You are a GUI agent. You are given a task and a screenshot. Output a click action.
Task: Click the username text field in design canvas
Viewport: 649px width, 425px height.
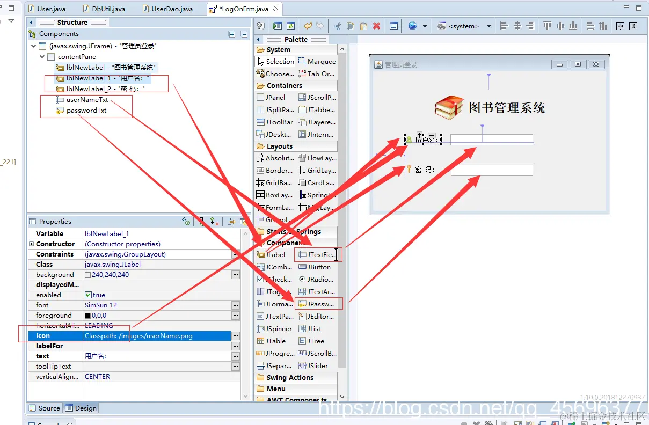point(492,140)
